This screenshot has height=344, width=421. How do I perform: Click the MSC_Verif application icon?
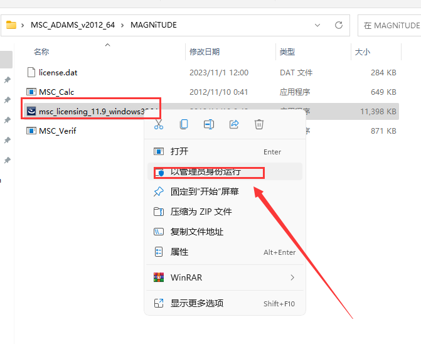click(x=31, y=131)
